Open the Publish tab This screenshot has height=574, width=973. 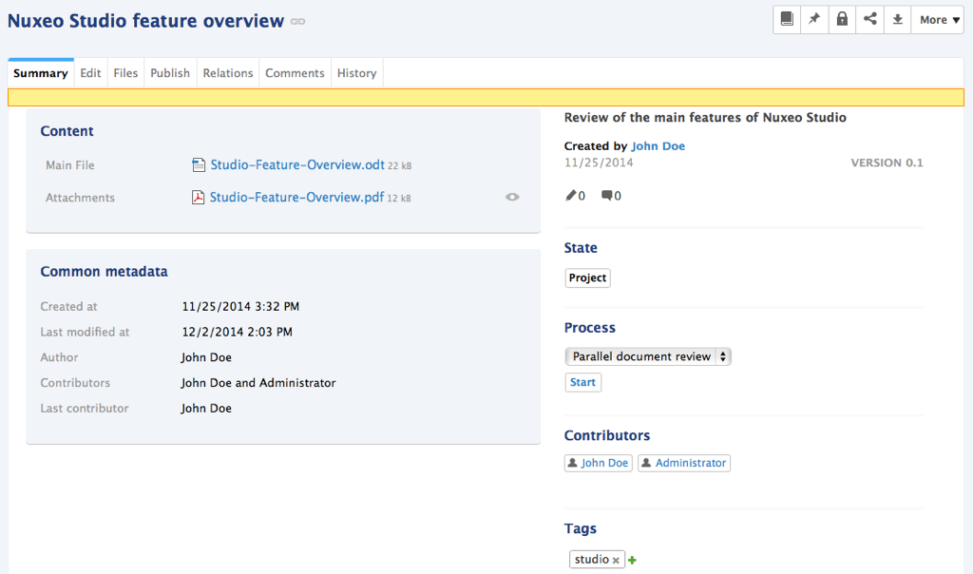coord(170,73)
